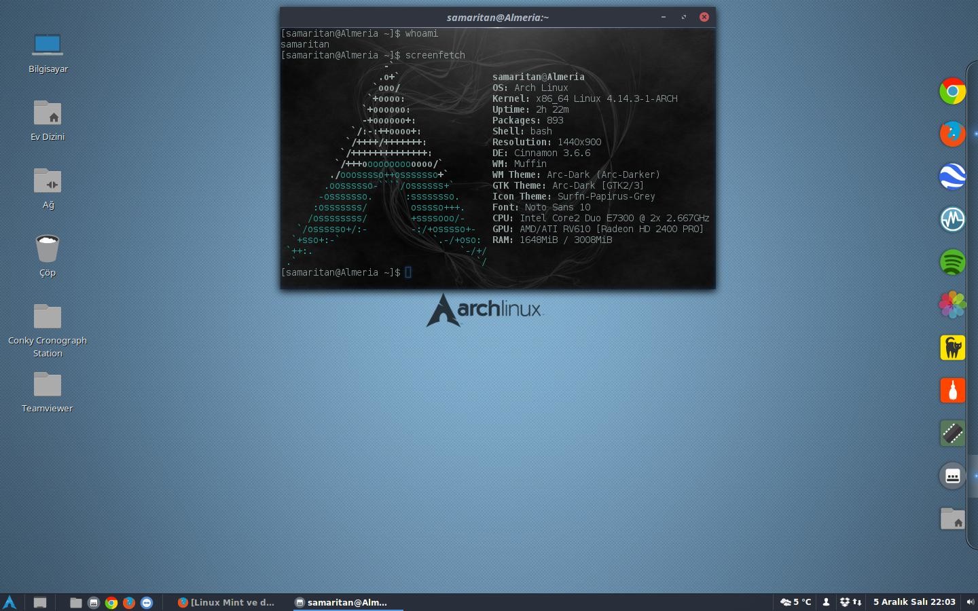Launch Firefox from the right dock

point(952,134)
